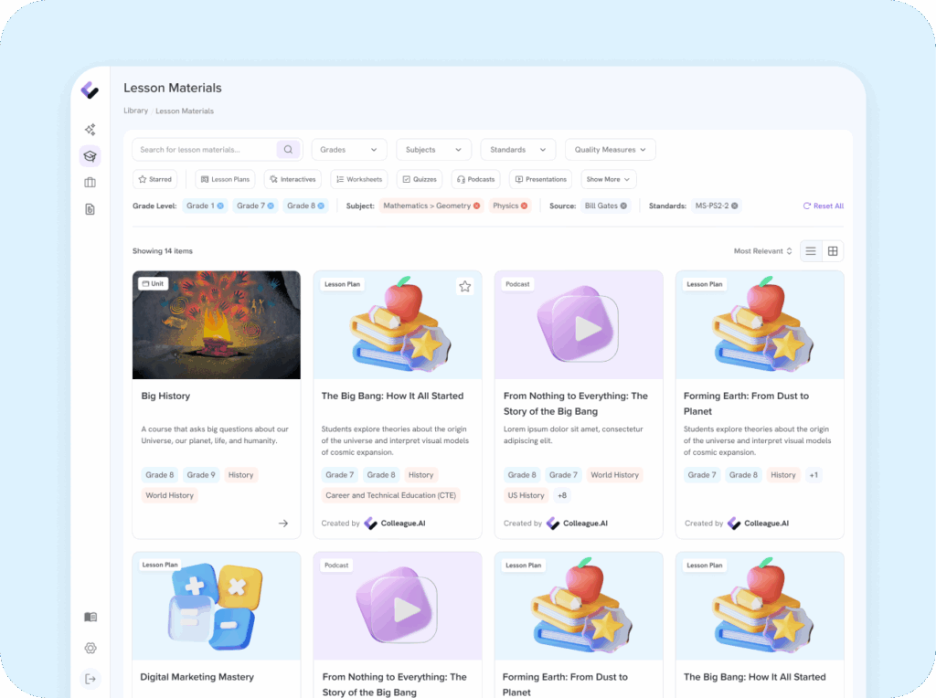Click the lesson materials search field
The width and height of the screenshot is (936, 698).
[206, 150]
